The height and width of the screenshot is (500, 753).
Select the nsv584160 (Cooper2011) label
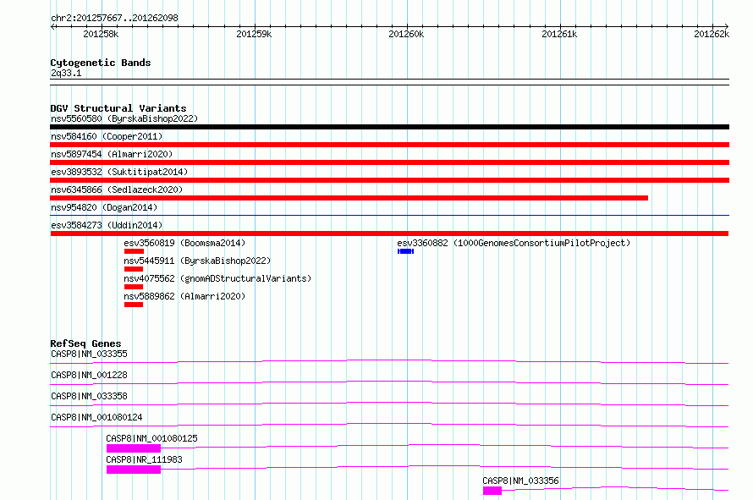[107, 136]
